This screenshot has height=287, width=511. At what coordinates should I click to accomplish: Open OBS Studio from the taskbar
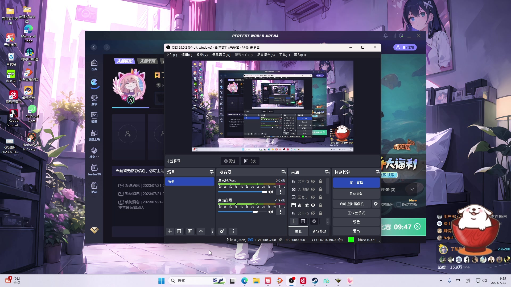coord(291,281)
